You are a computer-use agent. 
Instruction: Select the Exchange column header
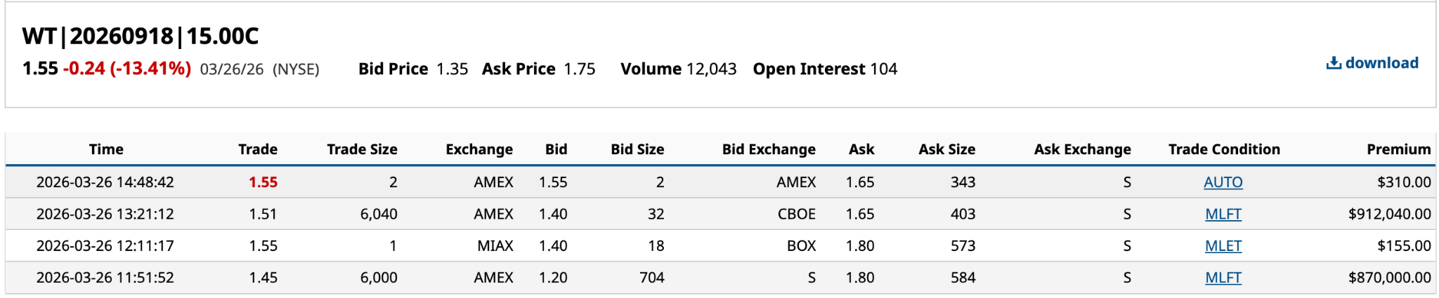point(478,149)
